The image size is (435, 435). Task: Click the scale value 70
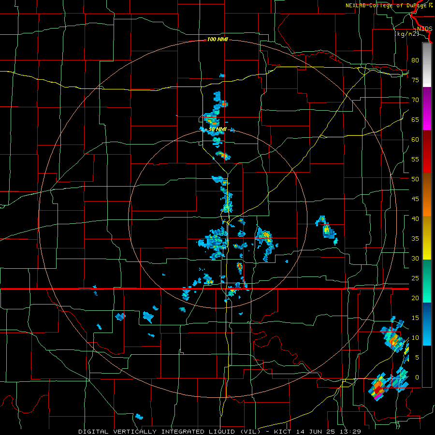[415, 100]
